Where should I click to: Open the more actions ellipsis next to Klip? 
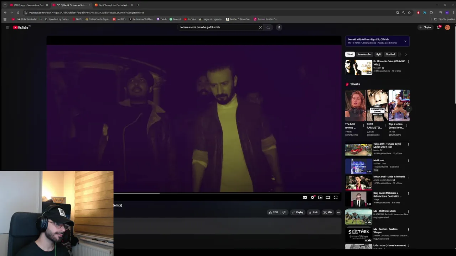click(338, 212)
